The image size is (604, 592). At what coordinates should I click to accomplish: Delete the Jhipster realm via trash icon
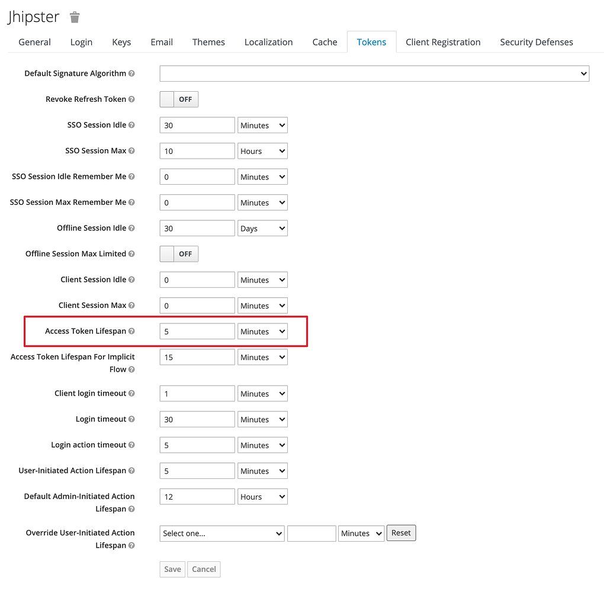(75, 17)
